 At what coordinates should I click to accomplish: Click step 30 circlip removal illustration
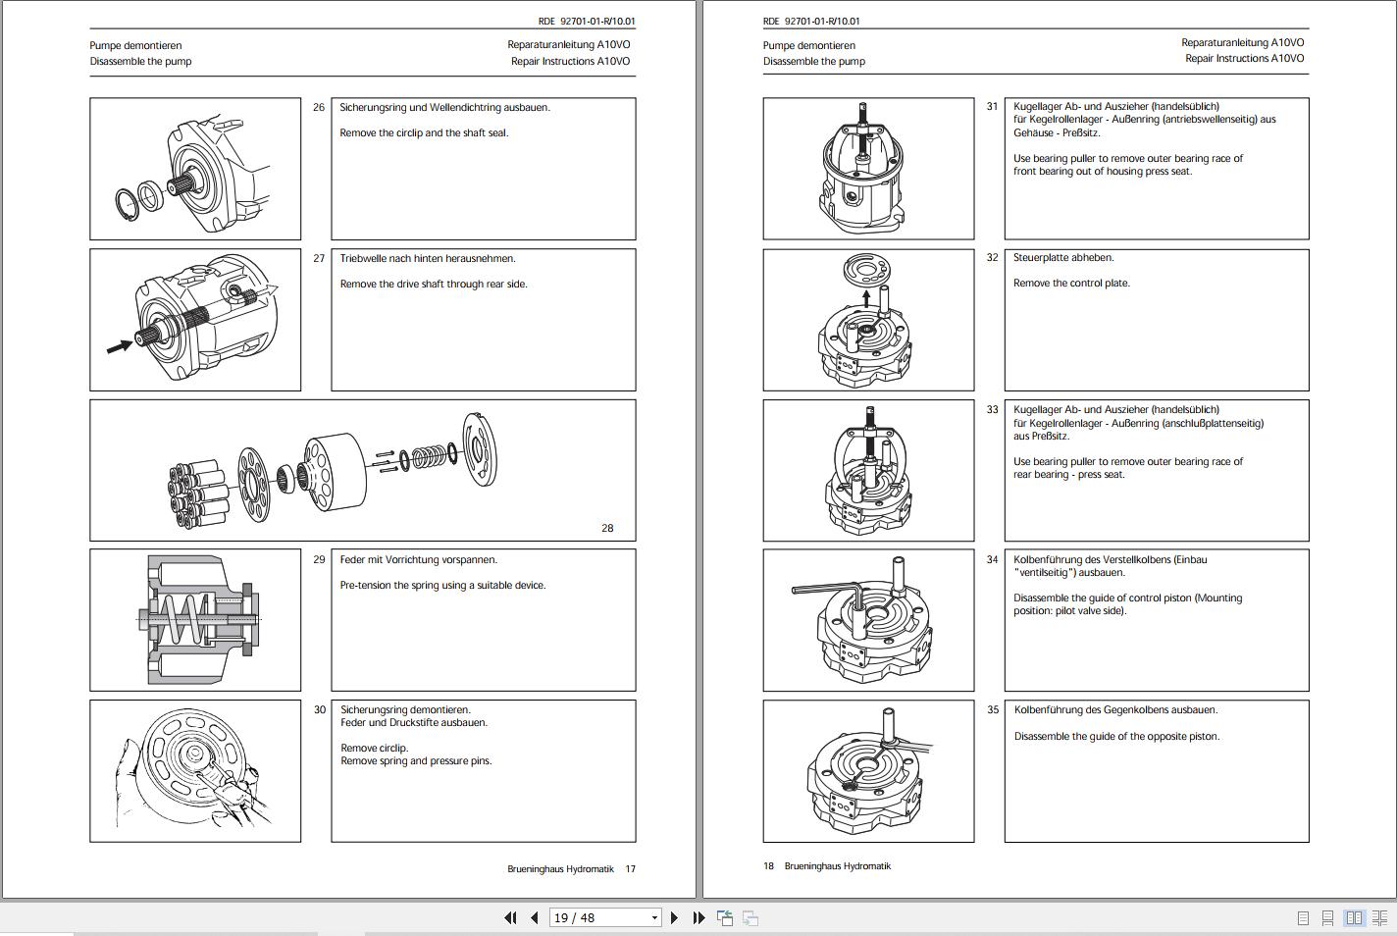pos(195,771)
